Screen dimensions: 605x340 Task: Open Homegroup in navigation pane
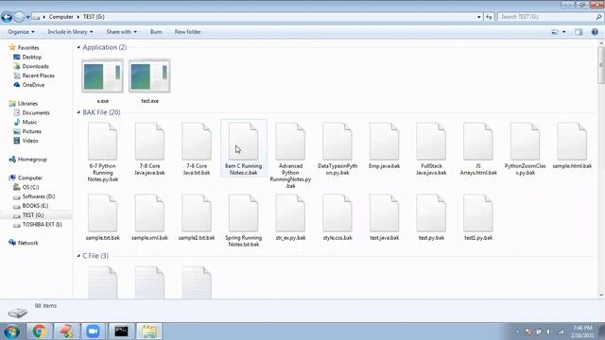point(27,160)
